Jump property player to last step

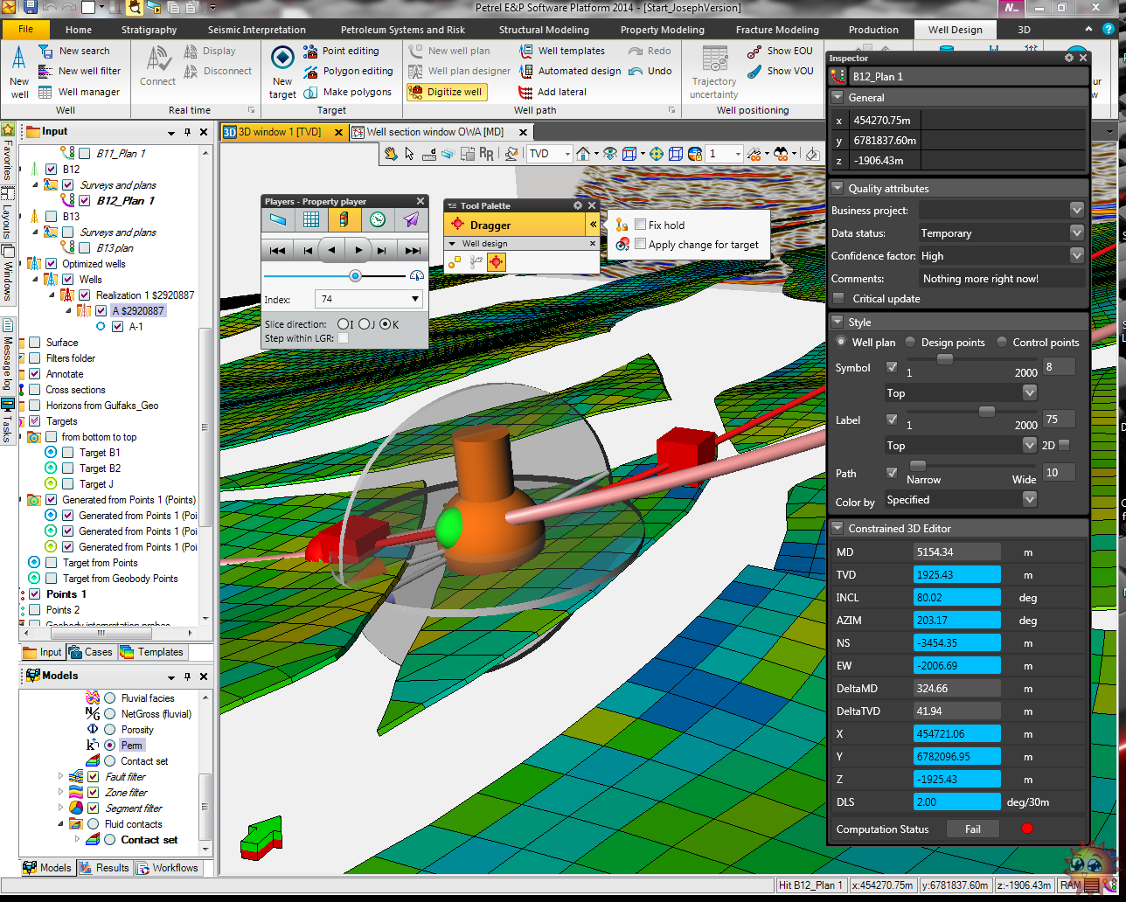pyautogui.click(x=413, y=251)
